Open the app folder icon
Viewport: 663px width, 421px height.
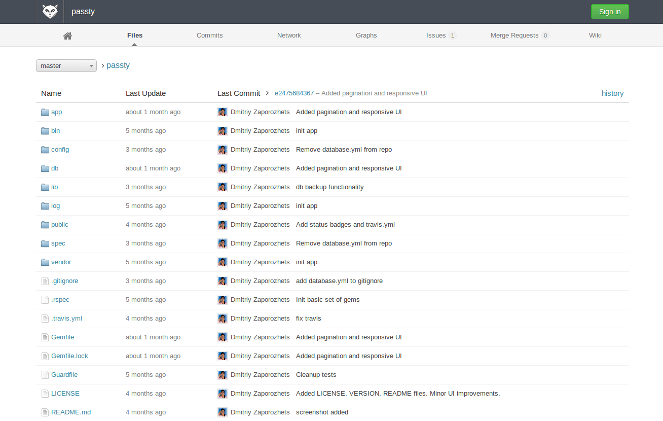tap(45, 112)
